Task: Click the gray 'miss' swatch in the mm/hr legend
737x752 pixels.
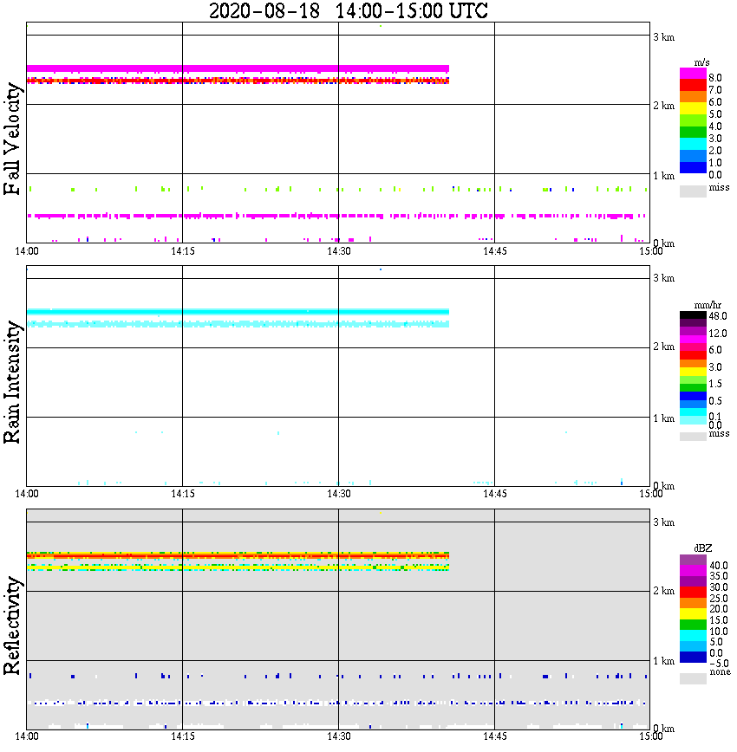Action: (x=693, y=437)
